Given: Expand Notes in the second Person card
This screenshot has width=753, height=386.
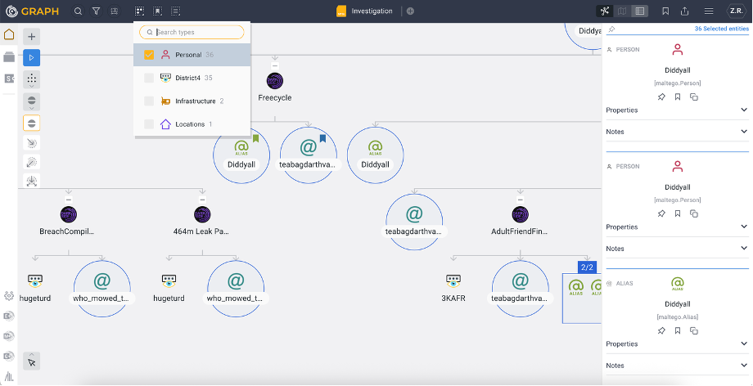Looking at the screenshot, I should click(677, 249).
